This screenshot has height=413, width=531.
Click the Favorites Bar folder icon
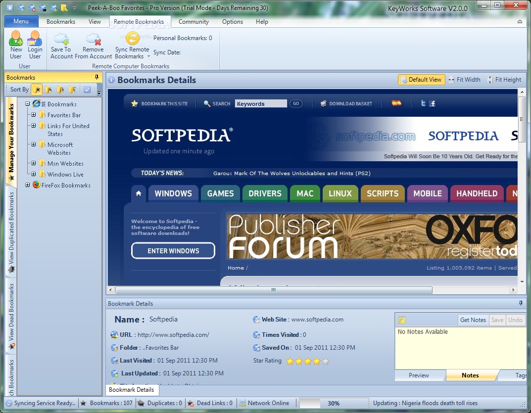coord(43,114)
